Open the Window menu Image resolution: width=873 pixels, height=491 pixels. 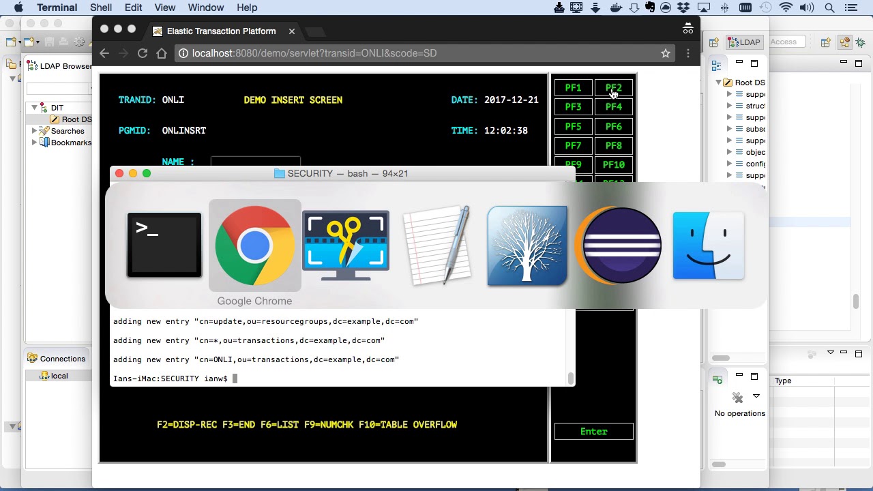[205, 8]
